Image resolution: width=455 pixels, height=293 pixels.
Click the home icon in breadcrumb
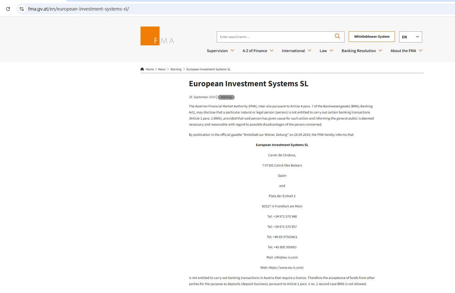(x=142, y=69)
